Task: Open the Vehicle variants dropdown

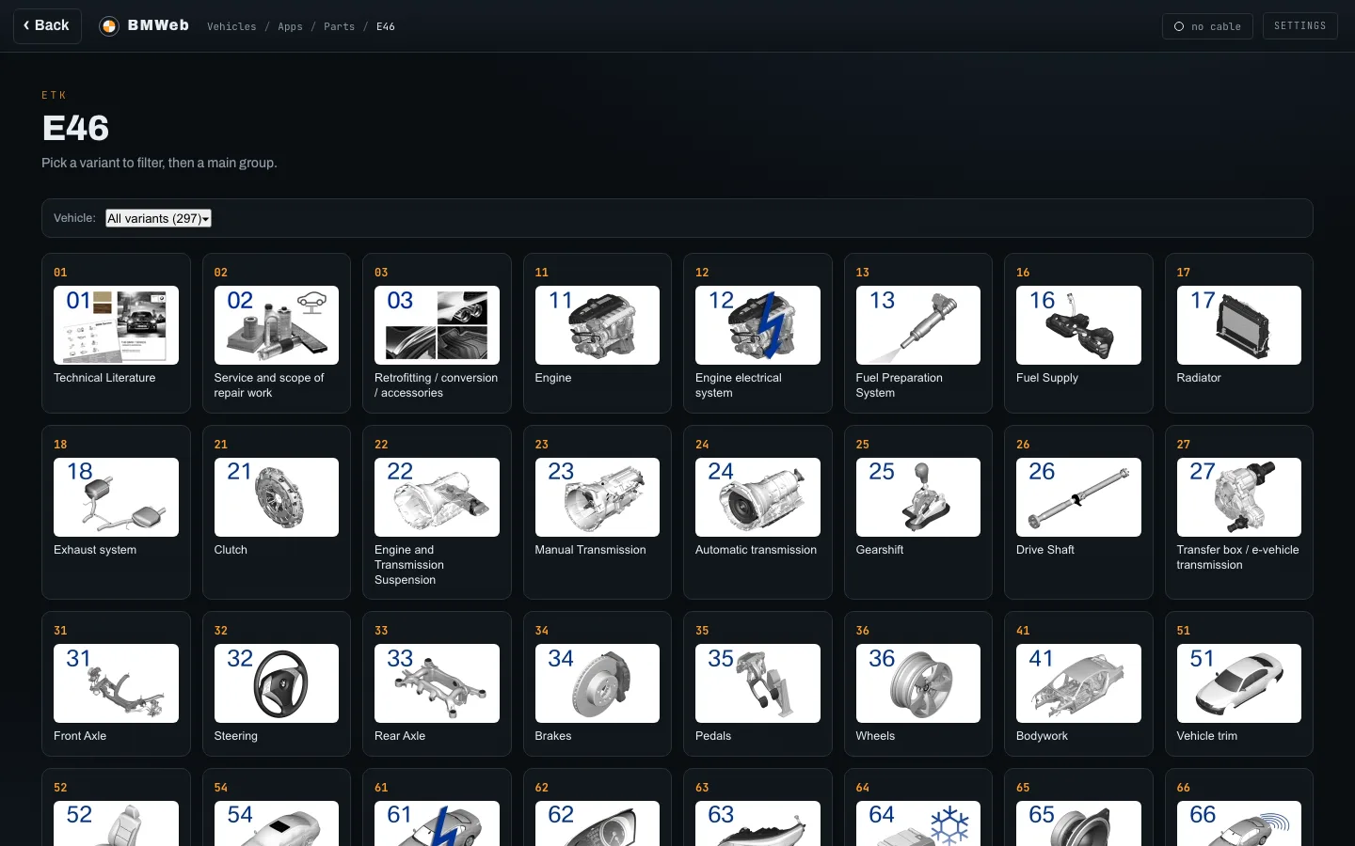Action: coord(158,218)
